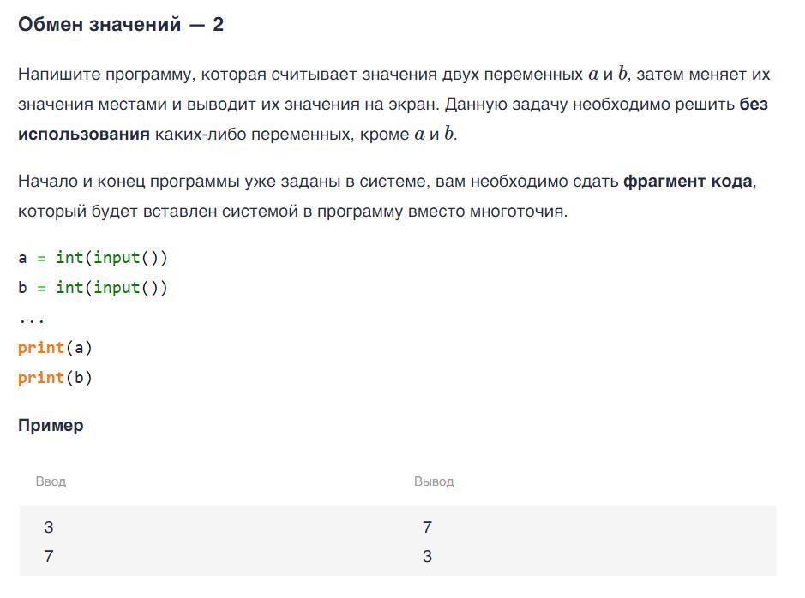Click the ellipsis placeholder in the code
This screenshot has width=805, height=598.
tap(32, 321)
